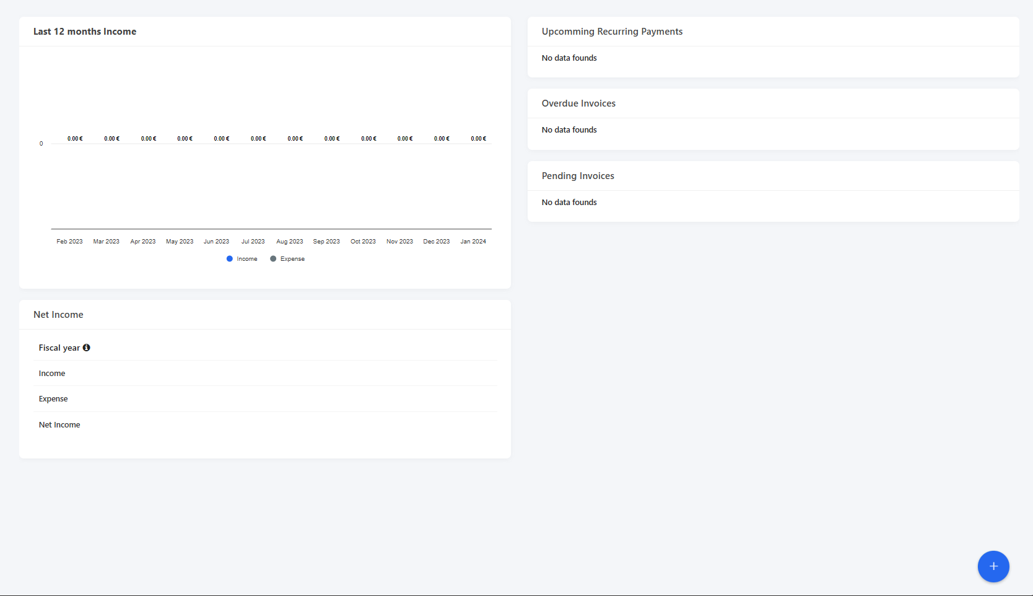The width and height of the screenshot is (1033, 596).
Task: Click the blue Income legend dot
Action: [x=230, y=259]
